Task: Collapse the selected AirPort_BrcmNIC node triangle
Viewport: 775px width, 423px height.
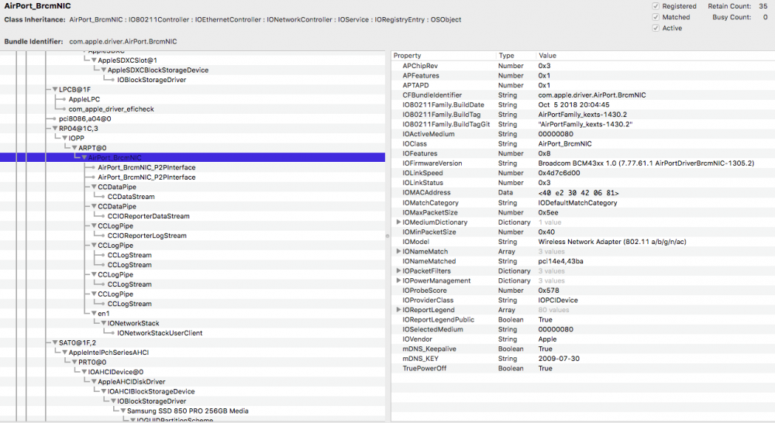Action: click(84, 157)
